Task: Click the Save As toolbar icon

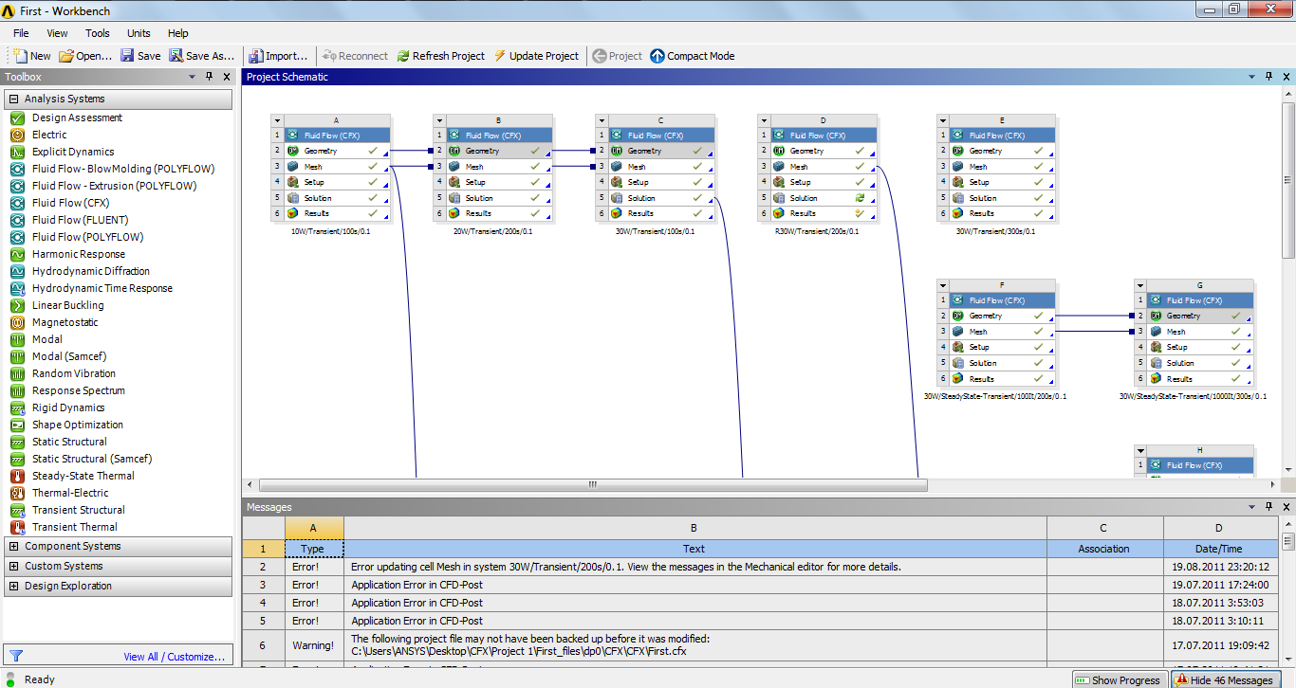Action: [176, 56]
